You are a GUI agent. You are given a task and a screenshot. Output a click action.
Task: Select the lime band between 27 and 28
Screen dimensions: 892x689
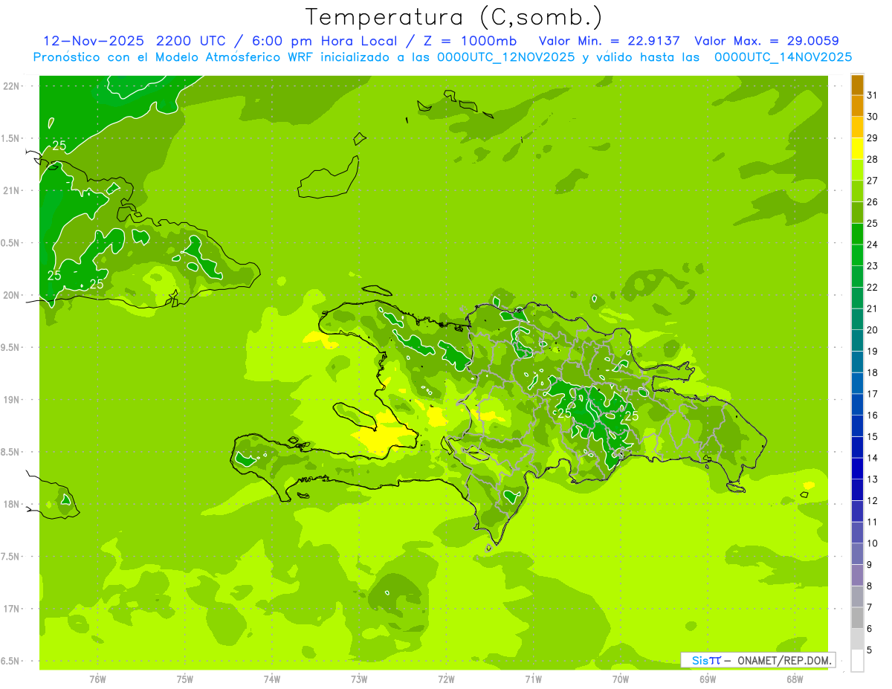pyautogui.click(x=857, y=170)
